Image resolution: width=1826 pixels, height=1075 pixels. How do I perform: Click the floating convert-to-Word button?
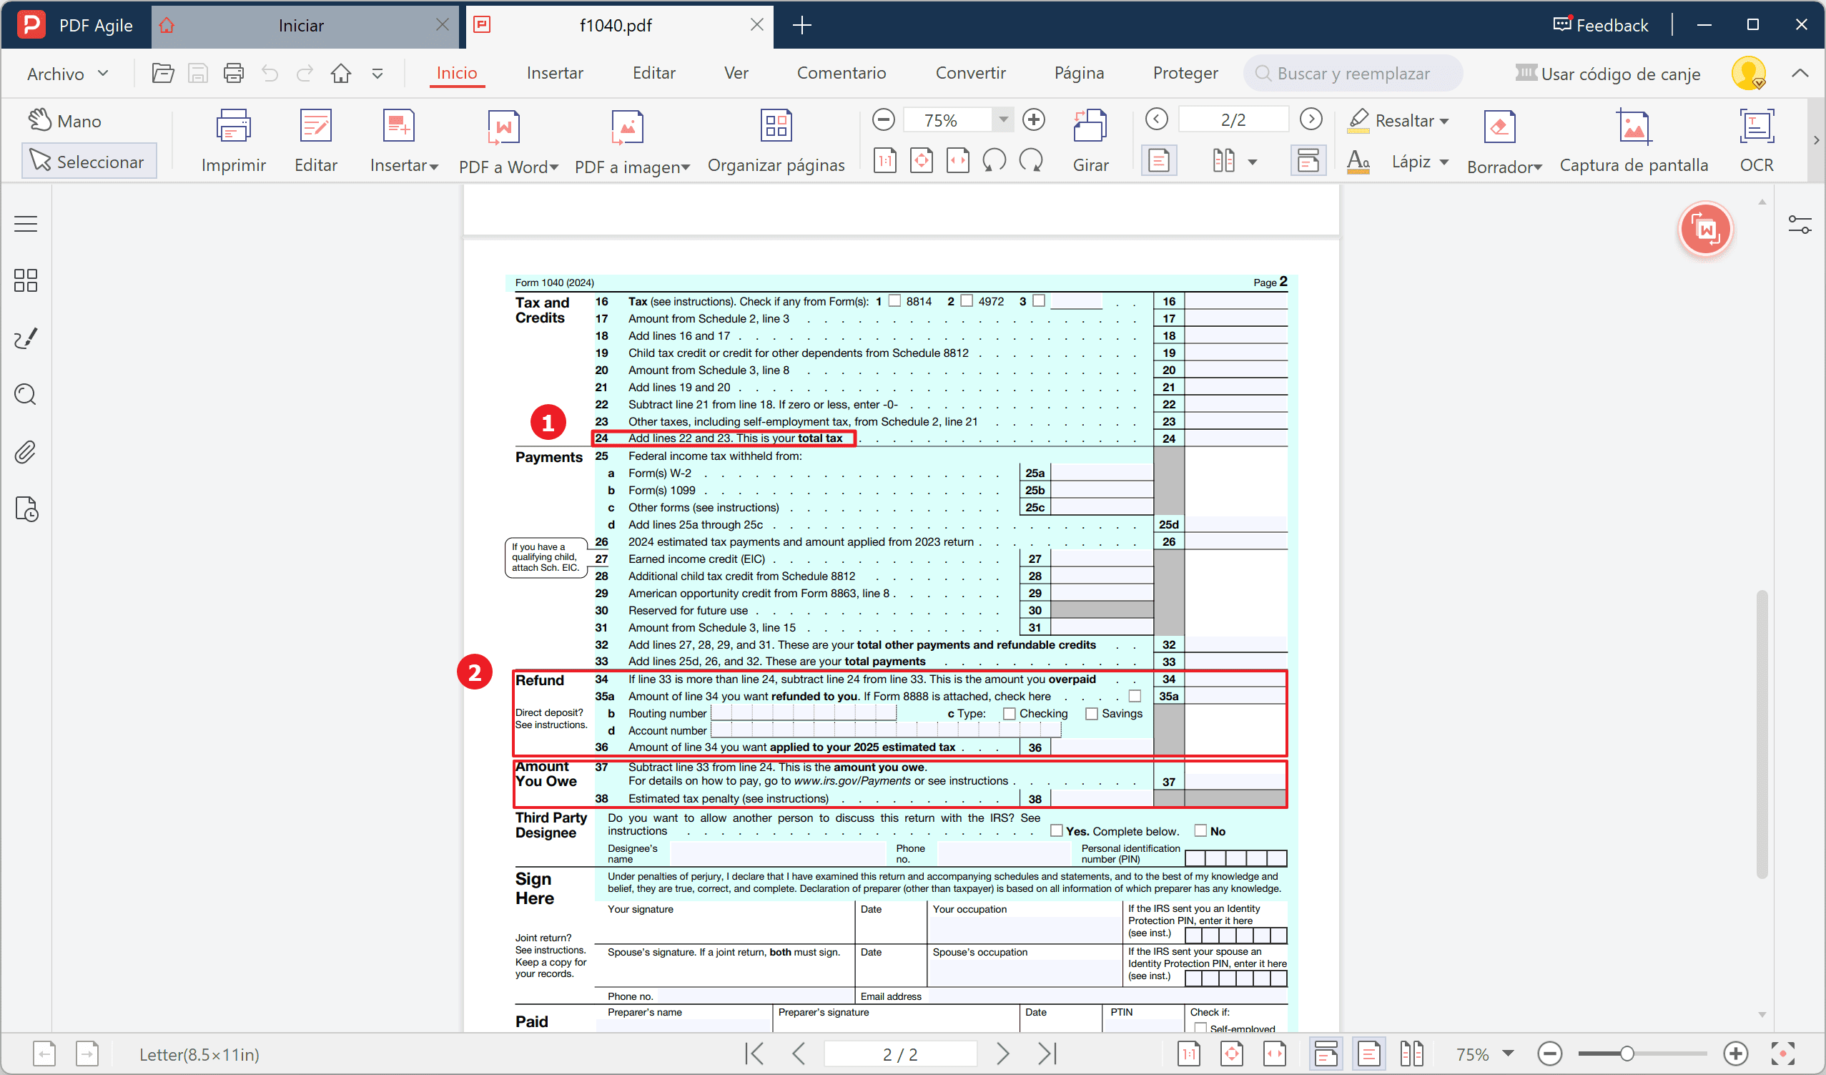coord(1705,229)
